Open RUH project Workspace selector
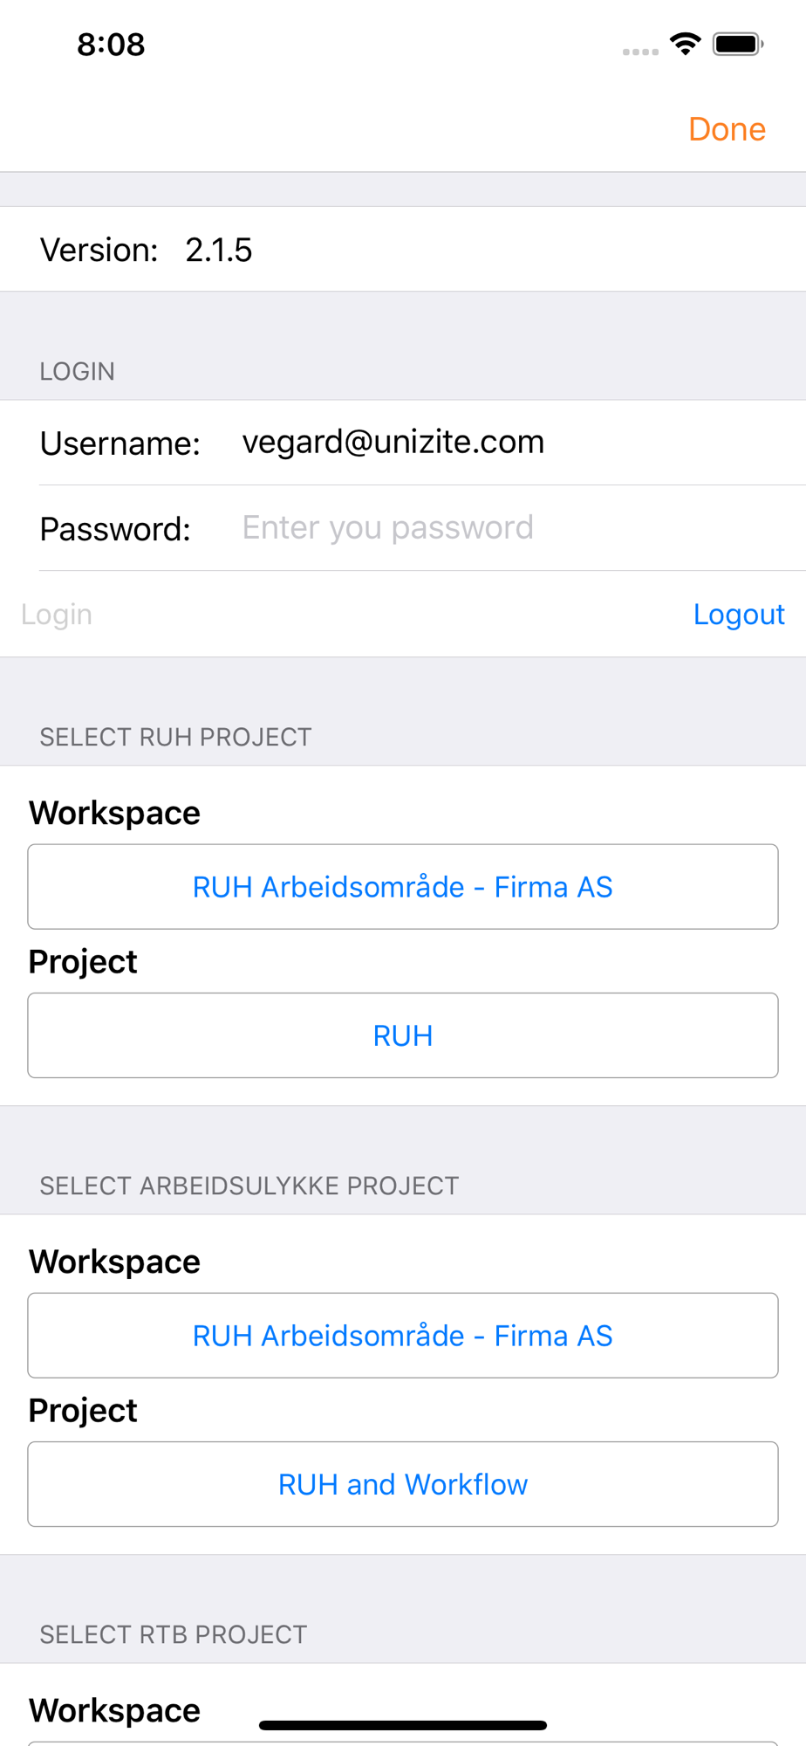Screen dimensions: 806x1746 403,886
